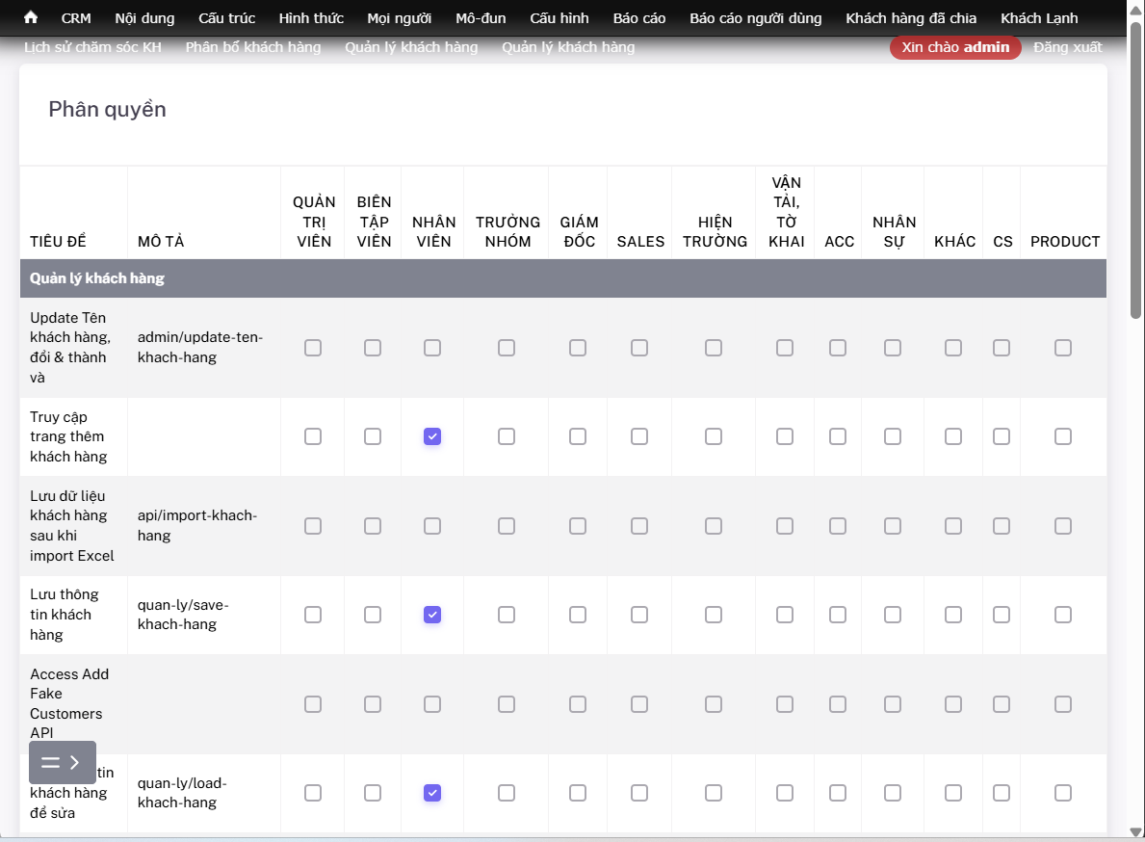
Task: Open Lịch sử chăm sóc KH submenu link
Action: (x=92, y=47)
